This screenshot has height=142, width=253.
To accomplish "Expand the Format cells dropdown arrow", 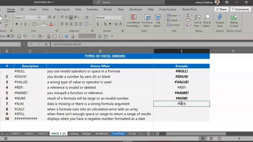I will [180, 25].
